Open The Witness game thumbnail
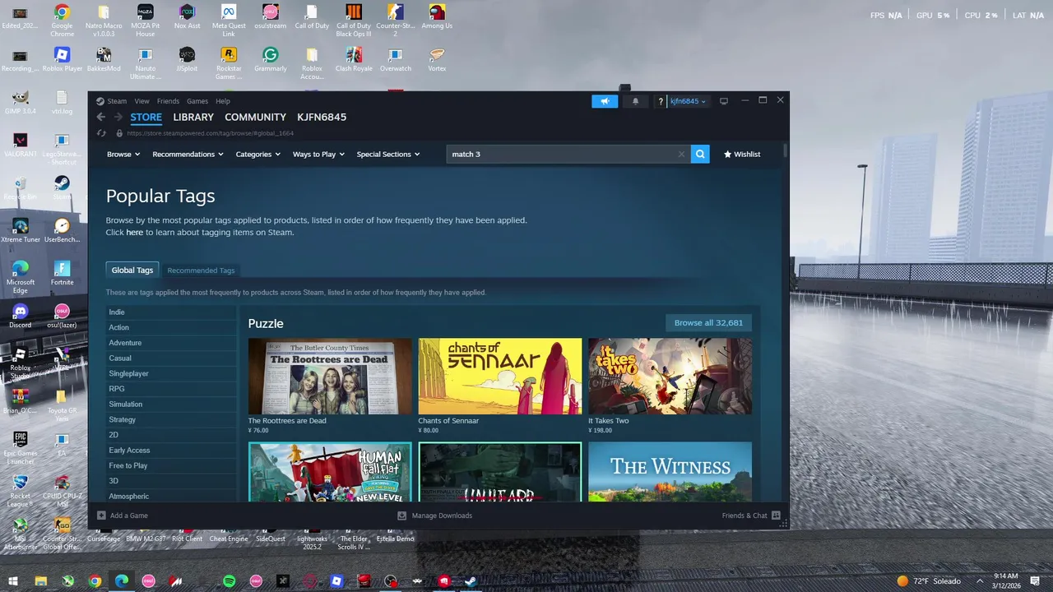1053x592 pixels. pyautogui.click(x=670, y=471)
